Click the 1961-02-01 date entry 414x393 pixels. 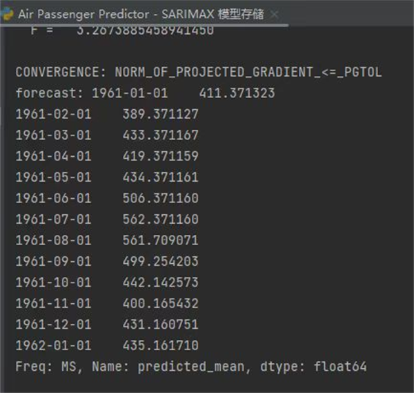[x=53, y=114]
